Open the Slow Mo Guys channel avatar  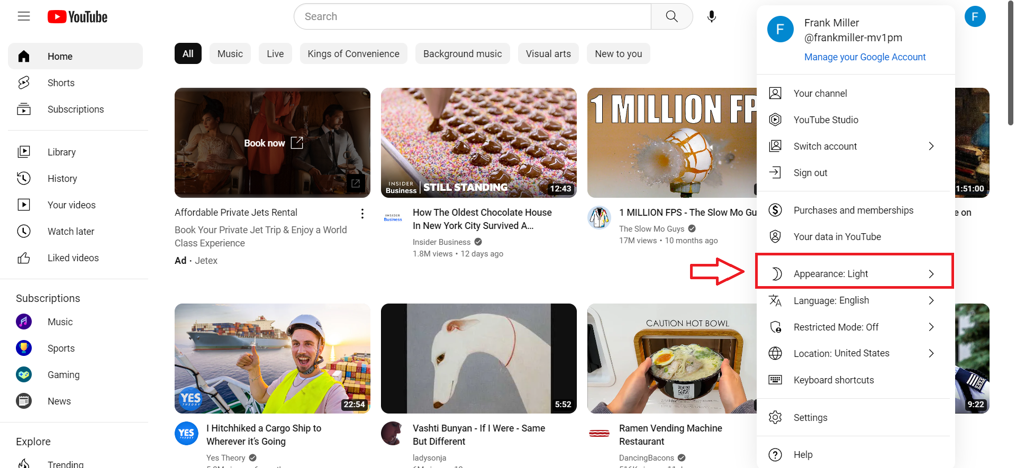(599, 217)
